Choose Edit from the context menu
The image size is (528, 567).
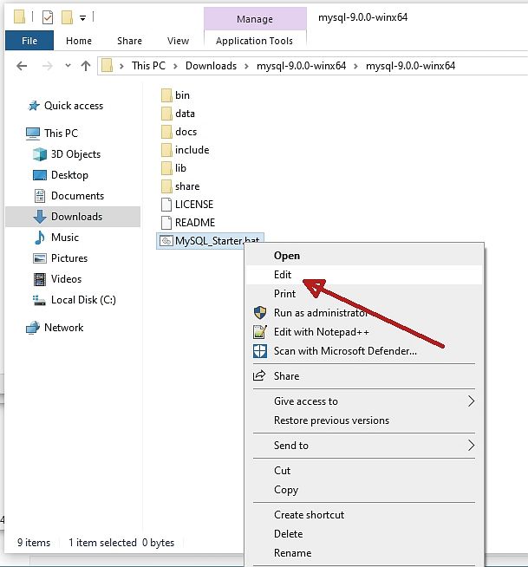pyautogui.click(x=364, y=275)
